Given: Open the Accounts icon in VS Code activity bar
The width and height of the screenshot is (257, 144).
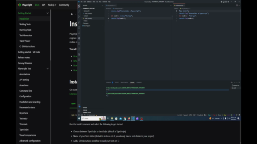Looking at the screenshot, I should (79, 106).
